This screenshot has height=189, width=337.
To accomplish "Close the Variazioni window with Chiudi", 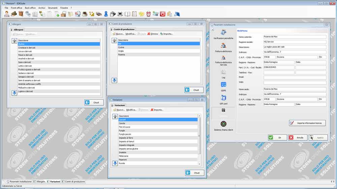I will click(x=194, y=172).
